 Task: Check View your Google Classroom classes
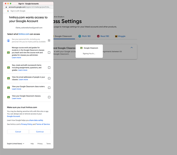49,97
